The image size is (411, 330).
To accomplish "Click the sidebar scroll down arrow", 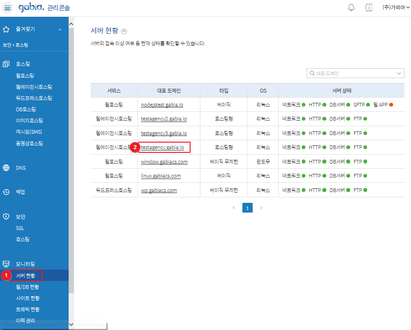I will [71, 324].
